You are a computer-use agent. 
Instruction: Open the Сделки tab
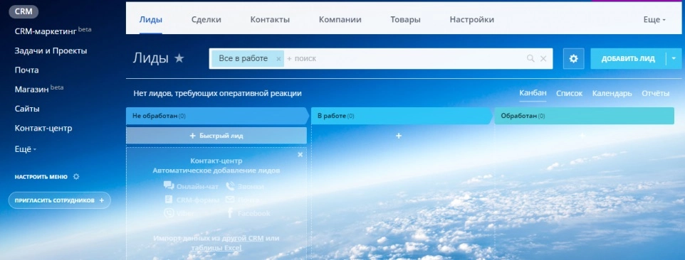pyautogui.click(x=206, y=20)
